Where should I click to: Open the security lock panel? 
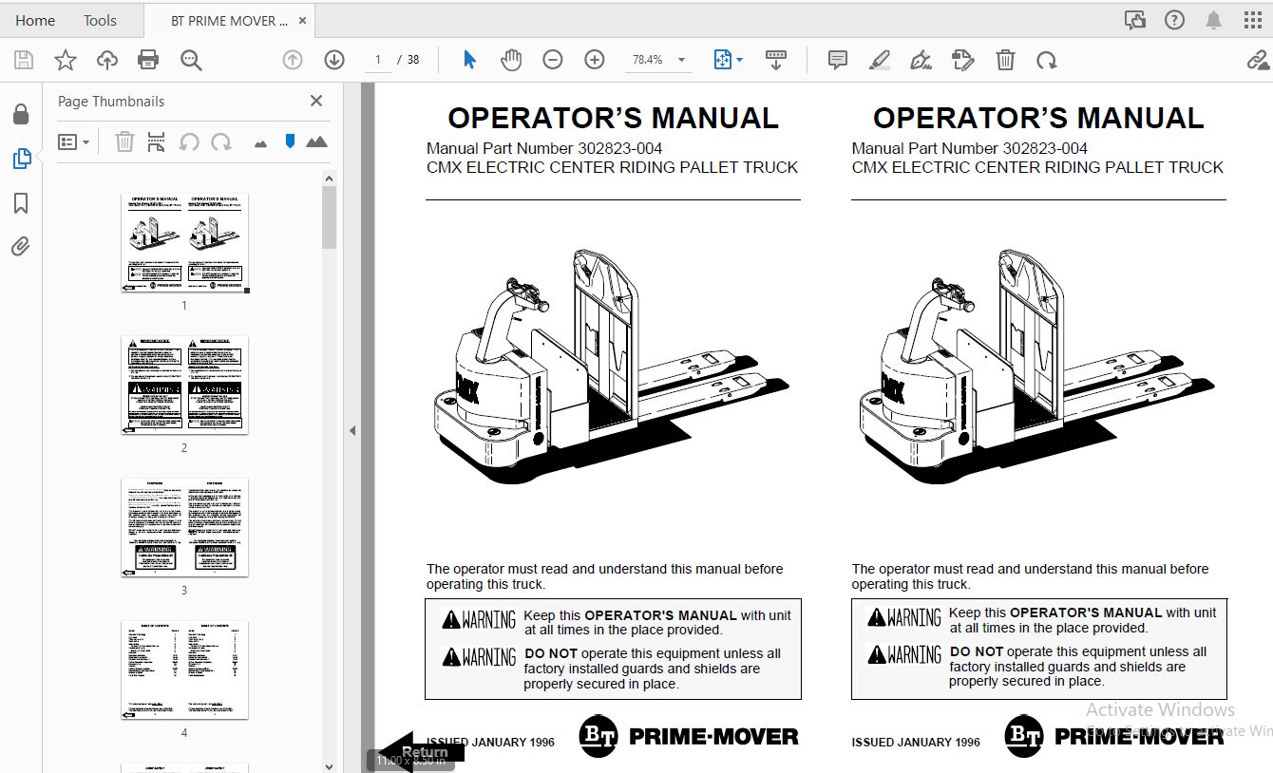[x=21, y=115]
